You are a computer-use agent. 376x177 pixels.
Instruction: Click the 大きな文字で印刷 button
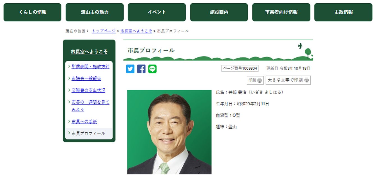(x=288, y=80)
